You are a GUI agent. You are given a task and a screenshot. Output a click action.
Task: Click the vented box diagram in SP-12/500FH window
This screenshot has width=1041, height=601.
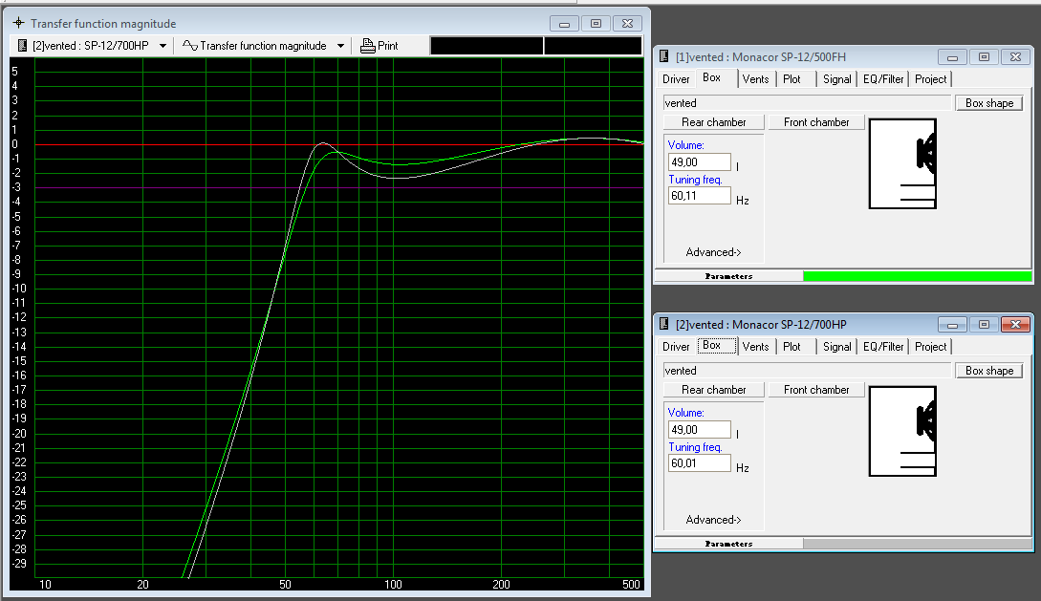[902, 163]
